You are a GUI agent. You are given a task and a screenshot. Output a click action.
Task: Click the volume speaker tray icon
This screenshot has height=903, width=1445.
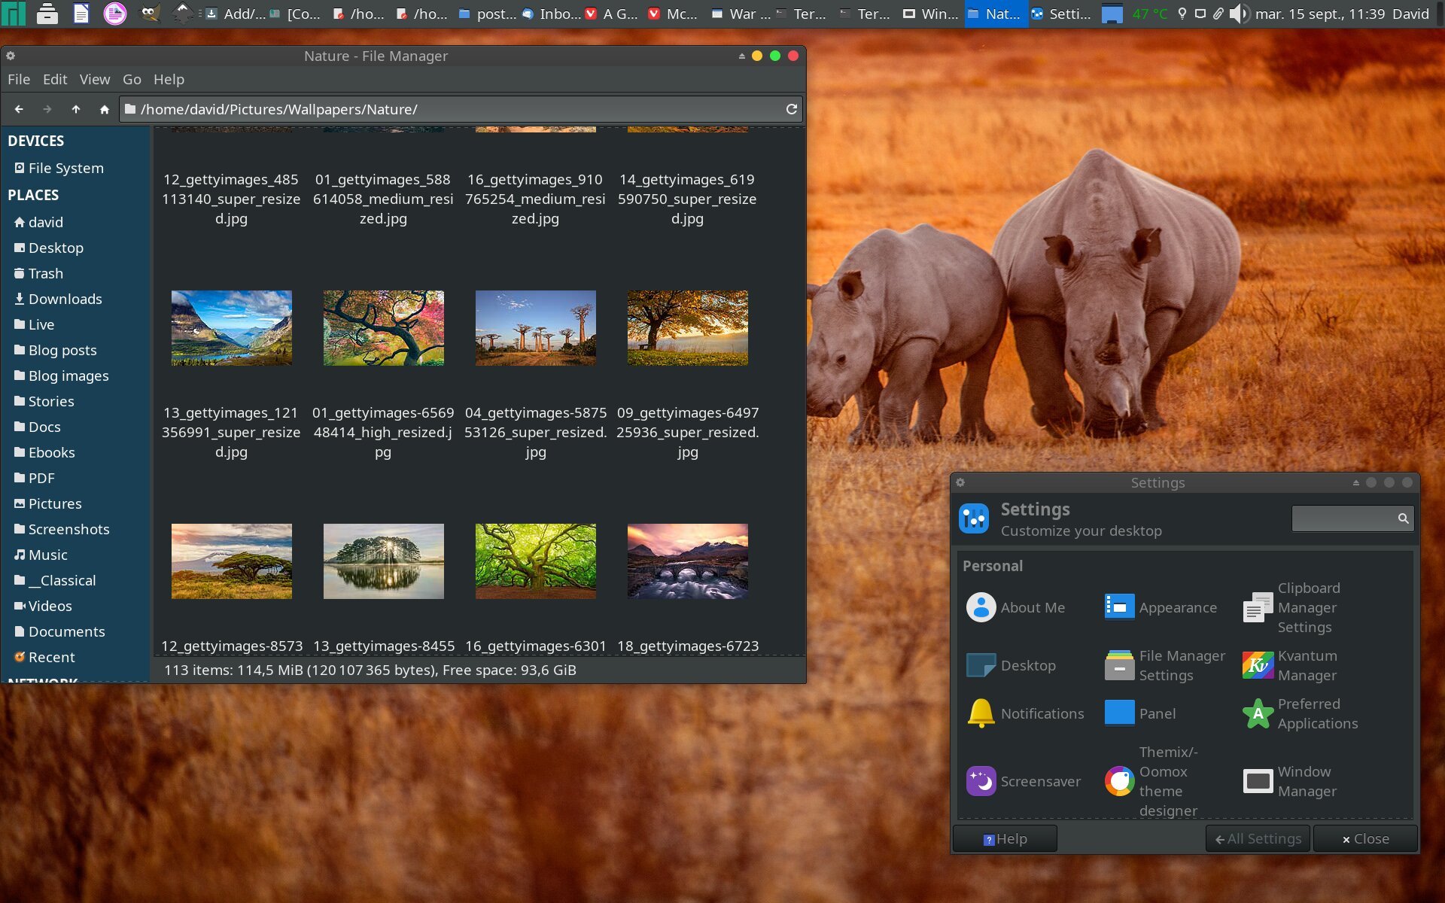[1238, 14]
